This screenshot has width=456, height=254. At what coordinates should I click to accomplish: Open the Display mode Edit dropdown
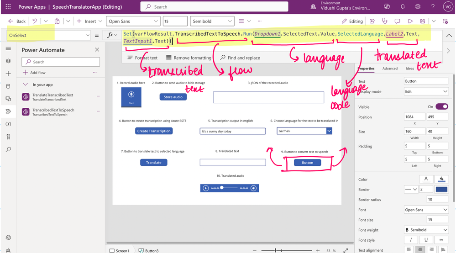tap(426, 91)
